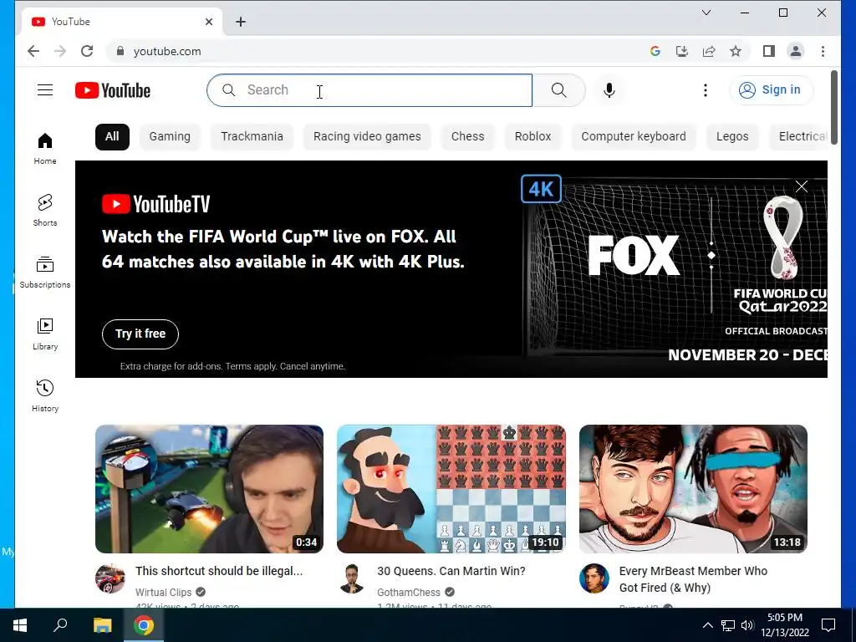Open Subscriptions in the sidebar

(x=45, y=272)
